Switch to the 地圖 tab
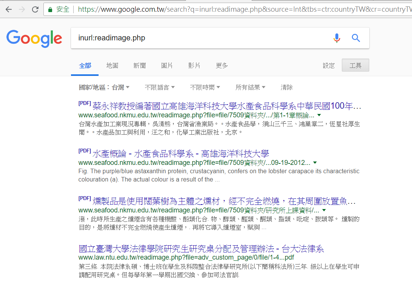The height and width of the screenshot is (283, 412). [x=112, y=66]
